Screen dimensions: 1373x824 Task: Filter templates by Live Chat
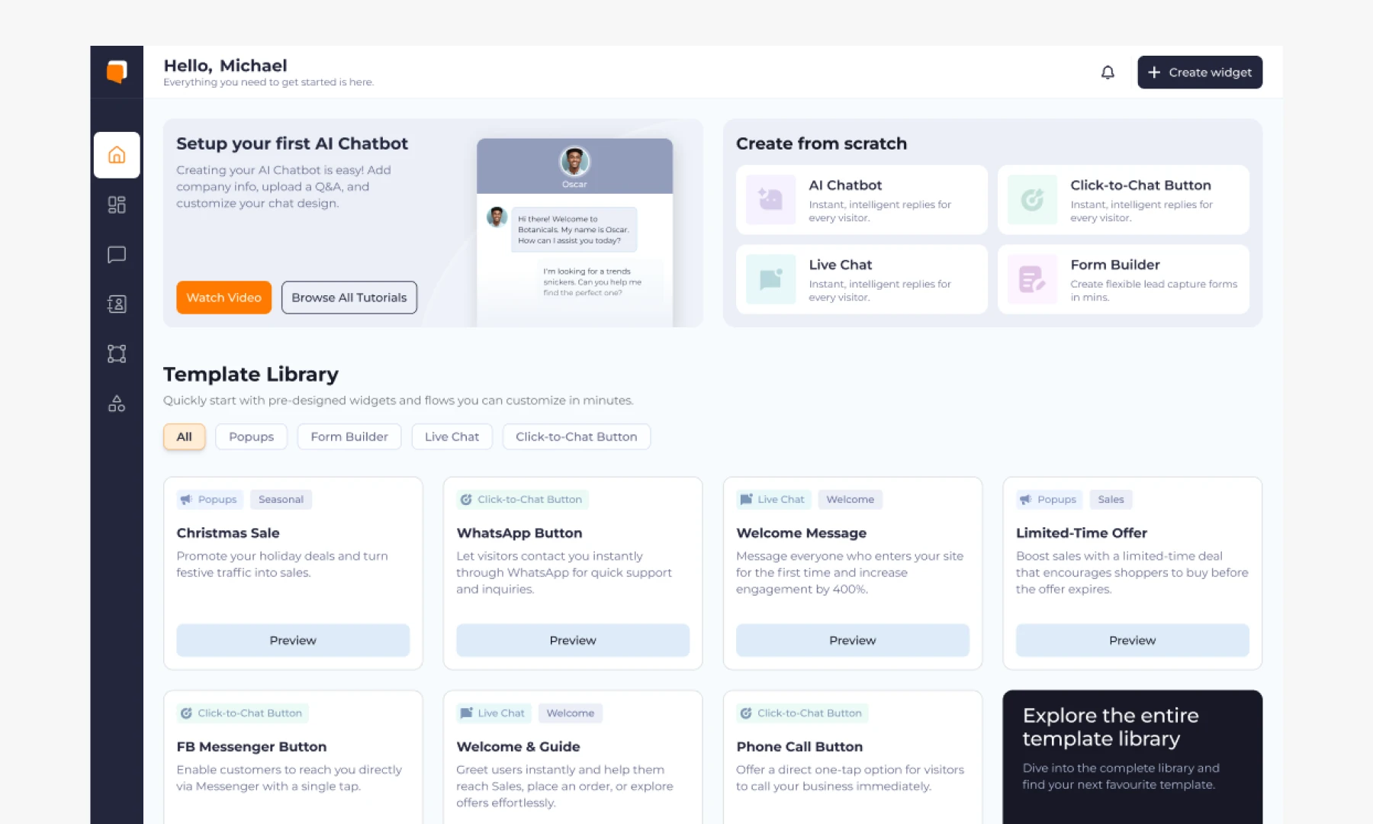click(452, 436)
